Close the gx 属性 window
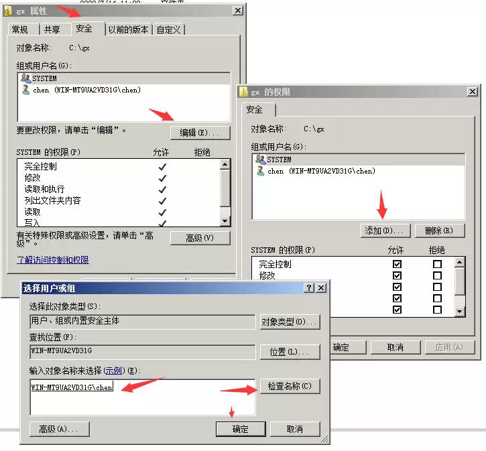 (238, 11)
